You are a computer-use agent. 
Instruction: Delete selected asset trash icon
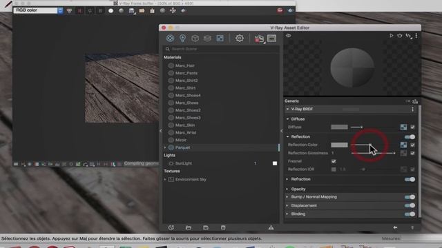[223, 228]
